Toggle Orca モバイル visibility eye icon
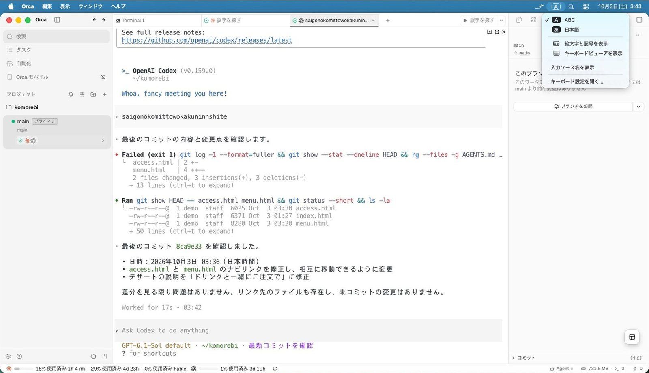This screenshot has height=373, width=649. 103,77
